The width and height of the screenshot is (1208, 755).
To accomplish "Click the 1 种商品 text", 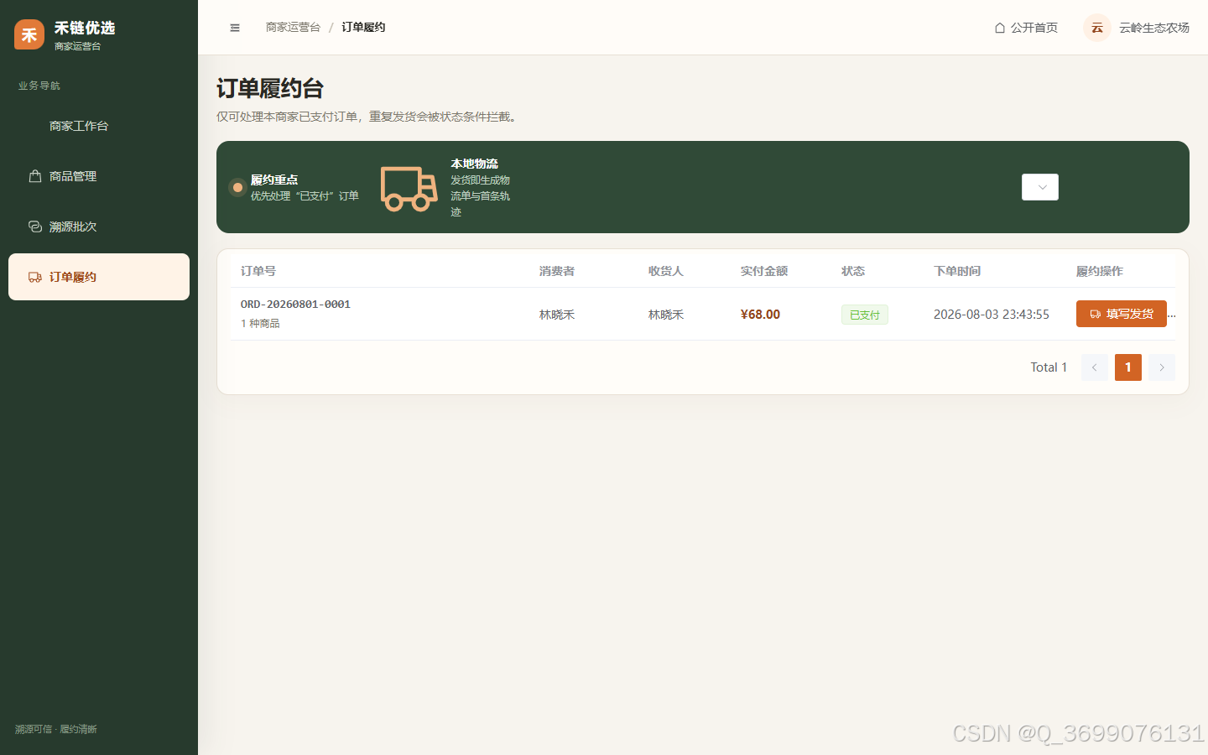I will (x=260, y=323).
